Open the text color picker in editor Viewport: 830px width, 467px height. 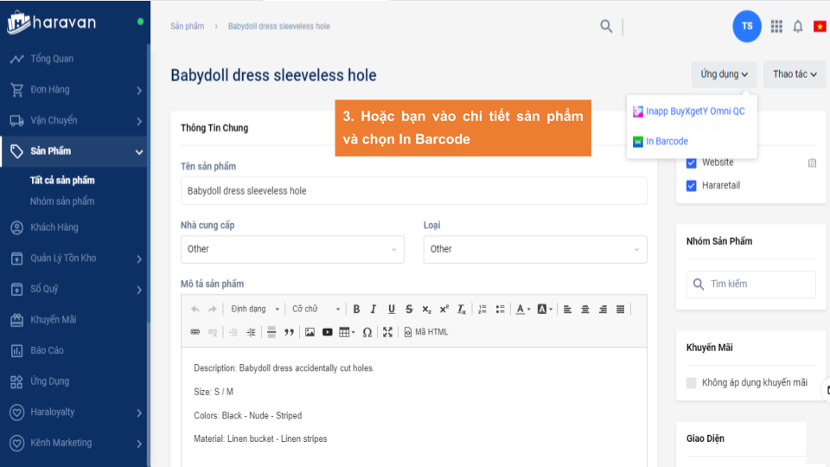[523, 309]
